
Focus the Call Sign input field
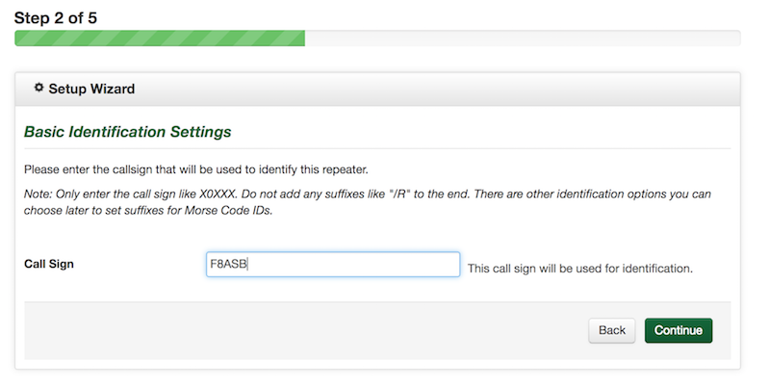[333, 264]
